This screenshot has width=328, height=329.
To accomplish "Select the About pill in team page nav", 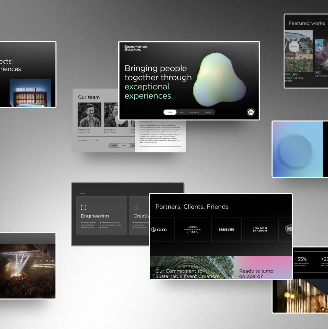I will (x=124, y=146).
